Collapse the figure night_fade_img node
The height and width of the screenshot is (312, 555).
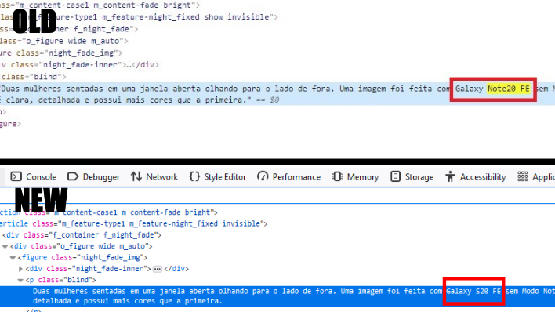tap(13, 258)
